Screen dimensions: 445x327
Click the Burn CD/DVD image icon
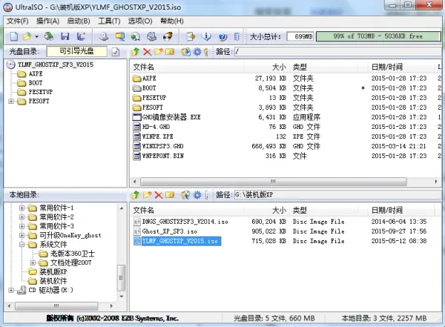168,36
